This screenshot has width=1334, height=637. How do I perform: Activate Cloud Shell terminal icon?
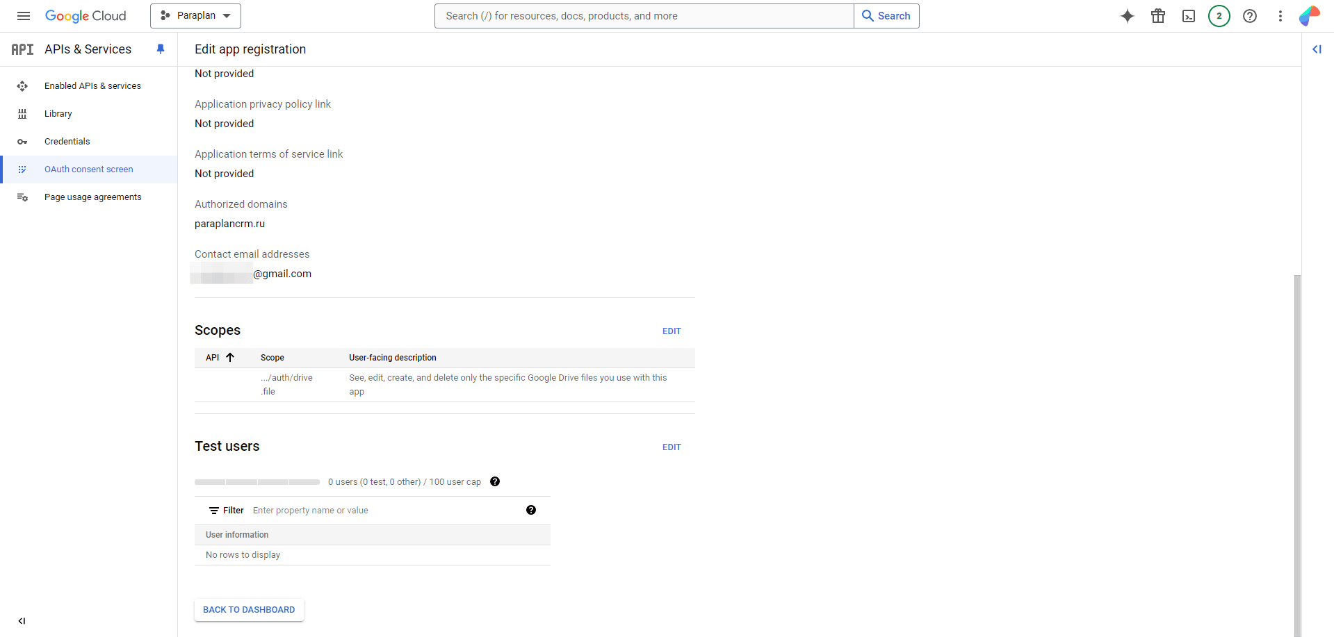[1188, 16]
